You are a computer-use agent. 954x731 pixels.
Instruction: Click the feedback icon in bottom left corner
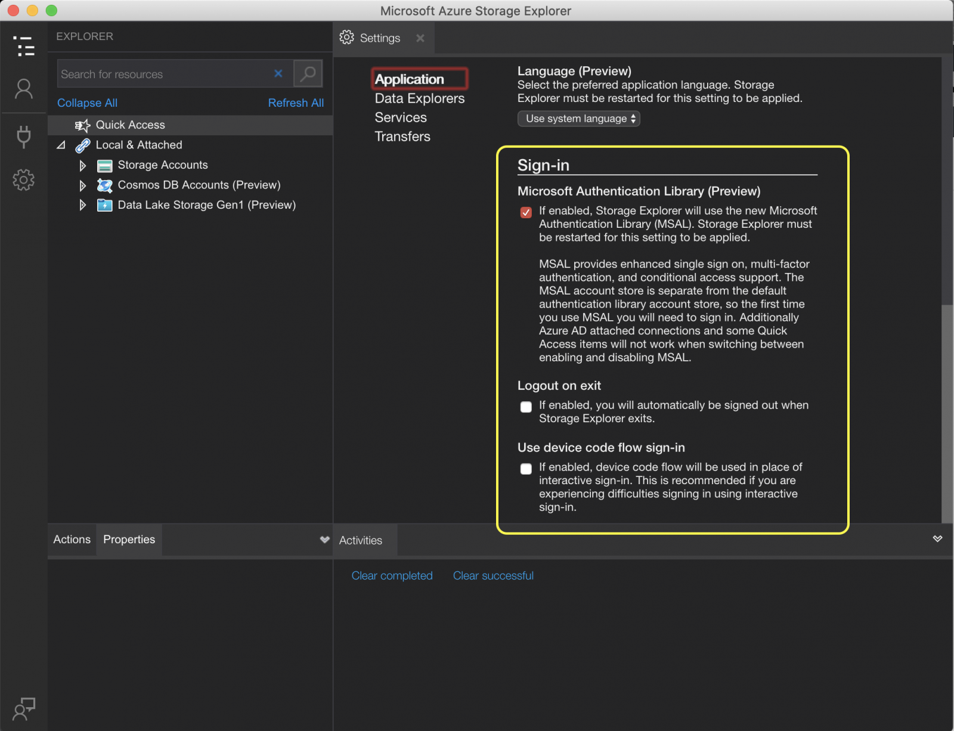point(24,709)
